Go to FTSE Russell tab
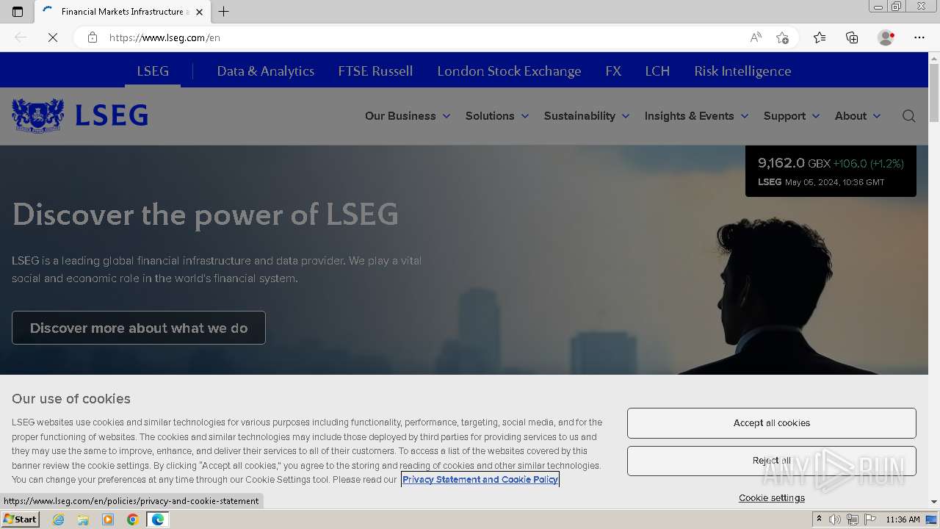This screenshot has width=940, height=529. coord(375,71)
